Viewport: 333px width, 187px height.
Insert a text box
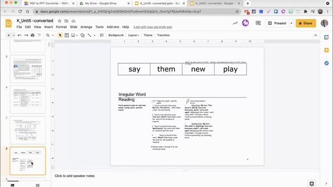tap(67, 35)
